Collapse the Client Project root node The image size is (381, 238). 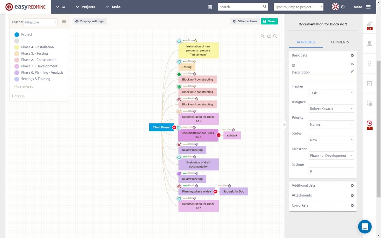click(x=174, y=127)
